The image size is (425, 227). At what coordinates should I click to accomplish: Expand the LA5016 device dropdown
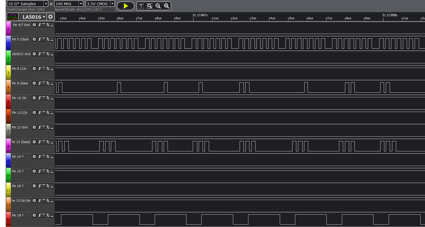pyautogui.click(x=44, y=17)
